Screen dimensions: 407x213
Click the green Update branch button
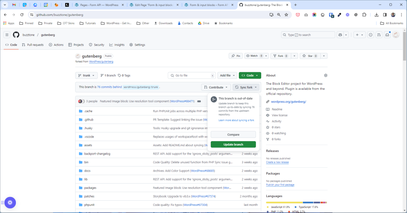[x=233, y=144]
